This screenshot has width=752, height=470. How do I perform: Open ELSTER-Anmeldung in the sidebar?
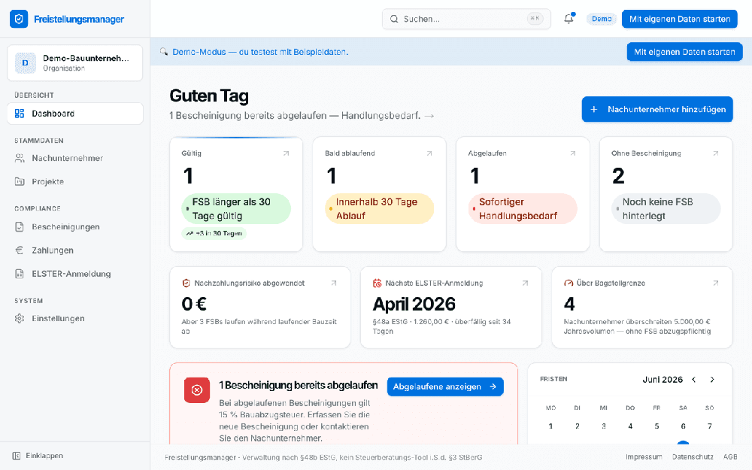[74, 274]
